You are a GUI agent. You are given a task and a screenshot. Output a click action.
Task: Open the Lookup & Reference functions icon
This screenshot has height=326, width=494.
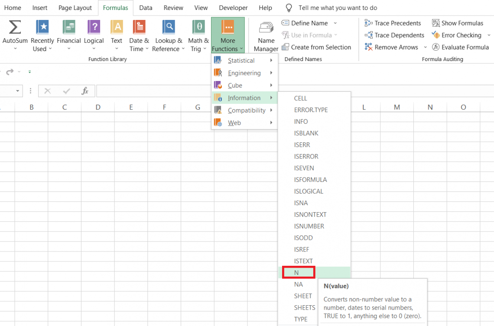click(x=169, y=28)
